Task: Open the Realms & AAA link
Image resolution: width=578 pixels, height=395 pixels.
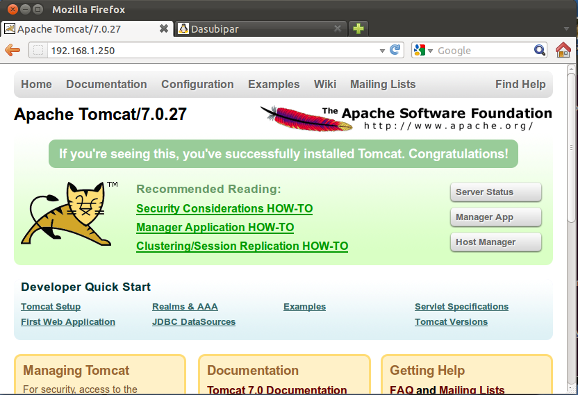Action: tap(185, 307)
